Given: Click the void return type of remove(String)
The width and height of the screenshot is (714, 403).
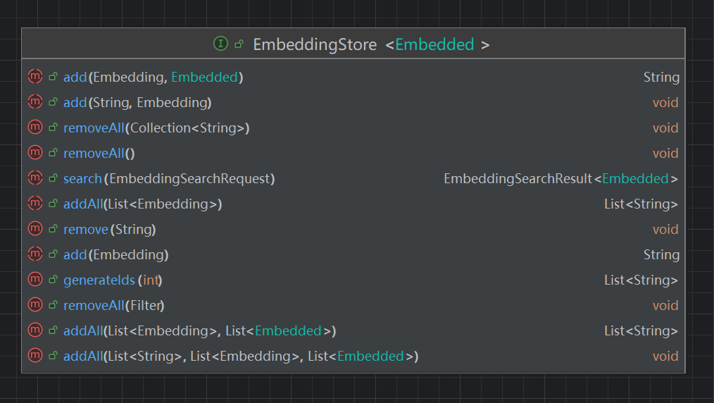Looking at the screenshot, I should coord(665,229).
